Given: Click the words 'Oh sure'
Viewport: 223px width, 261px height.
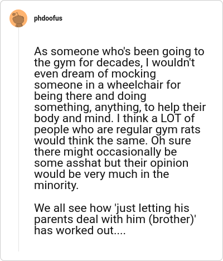Looking at the screenshot, I should (171, 141).
